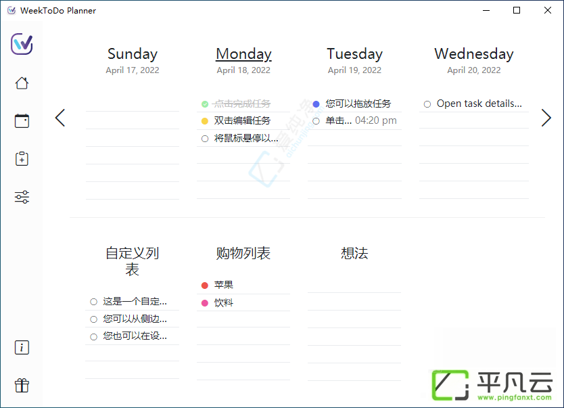564x408 pixels.
Task: Toggle the blue circle of 您可以拖放任务
Action: pyautogui.click(x=316, y=104)
